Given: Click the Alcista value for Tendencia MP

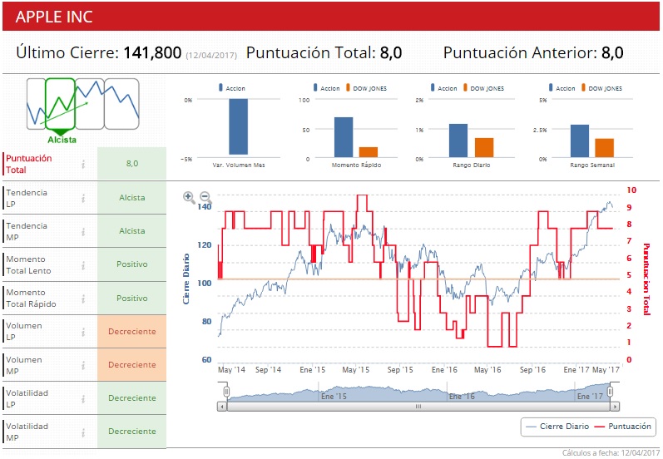Looking at the screenshot, I should tap(132, 231).
